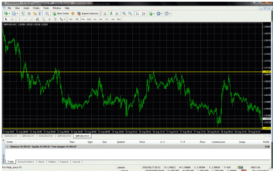Viewport: 273px width, 171px height.
Task: Switch chart to bar chart view
Action: click(105, 14)
